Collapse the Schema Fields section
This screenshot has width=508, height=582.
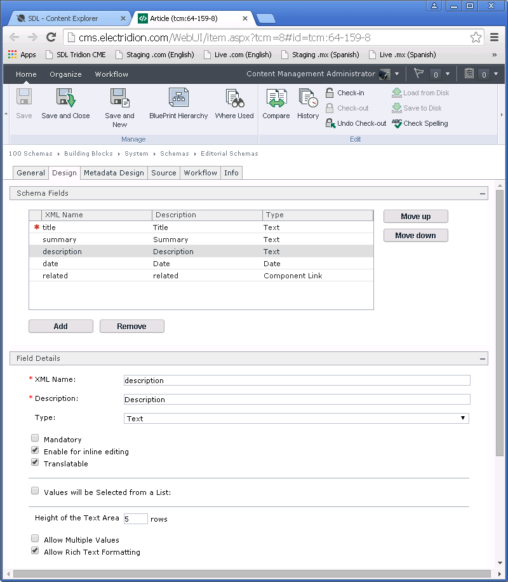tap(482, 193)
